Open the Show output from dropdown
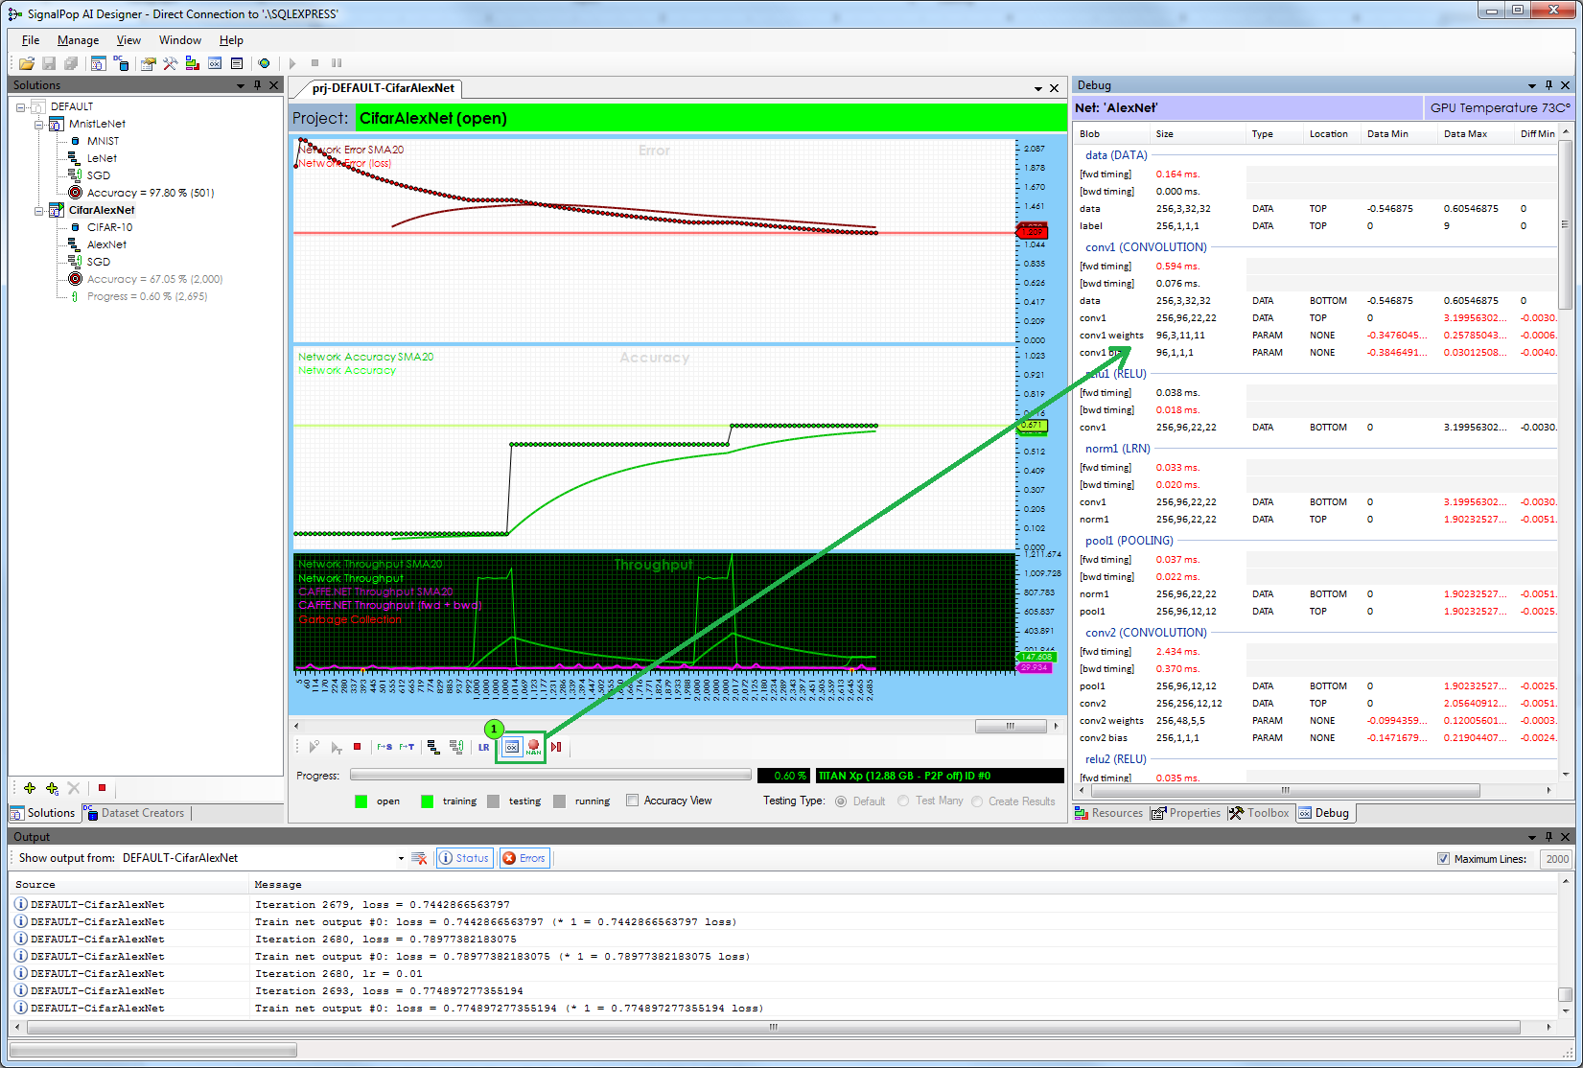This screenshot has height=1068, width=1583. [x=401, y=858]
